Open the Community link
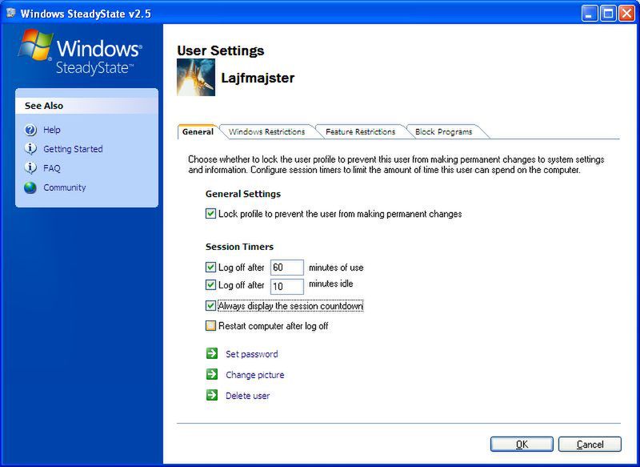Viewport: 640px width, 467px height. (x=65, y=187)
